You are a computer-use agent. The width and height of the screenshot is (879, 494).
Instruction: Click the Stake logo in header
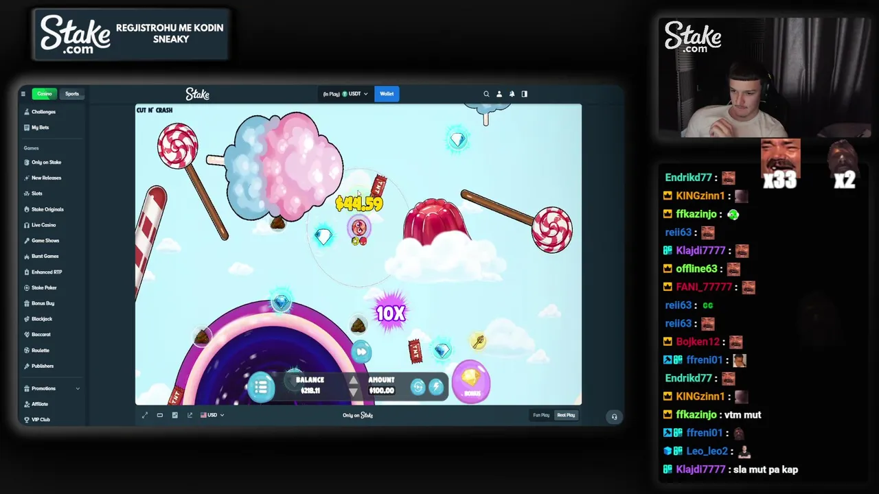197,94
